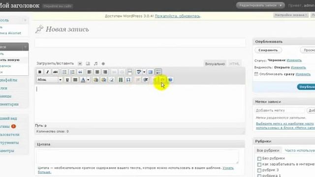Collapse the posts sidebar menu section arrow

click(25, 47)
